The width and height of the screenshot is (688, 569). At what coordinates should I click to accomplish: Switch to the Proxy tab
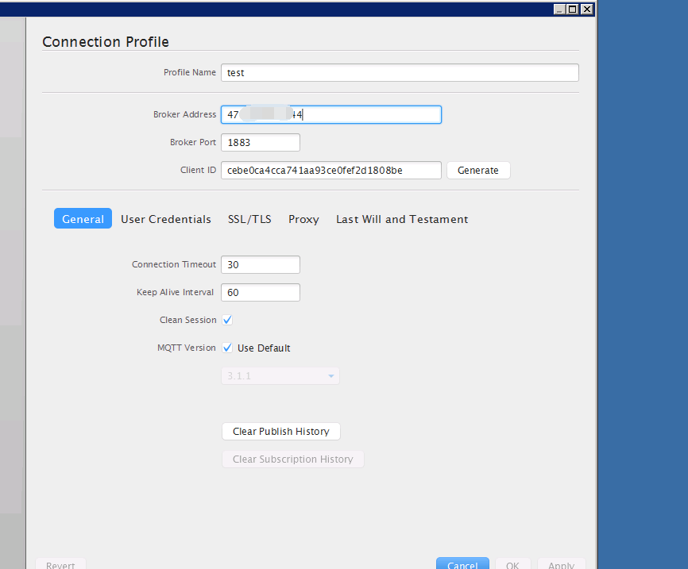point(303,219)
